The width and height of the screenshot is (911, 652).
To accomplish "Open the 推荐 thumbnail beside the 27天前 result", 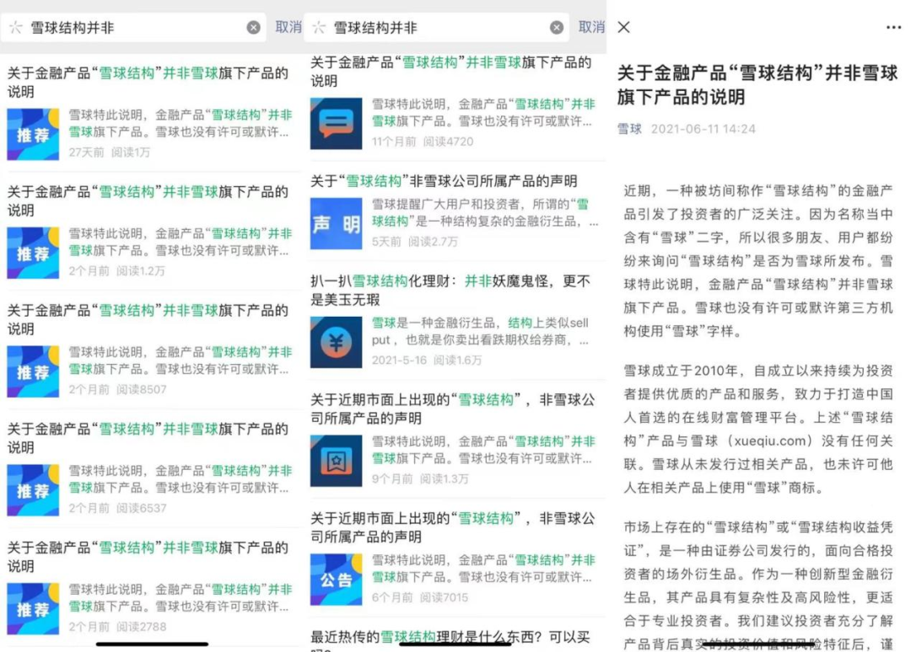I will point(33,134).
